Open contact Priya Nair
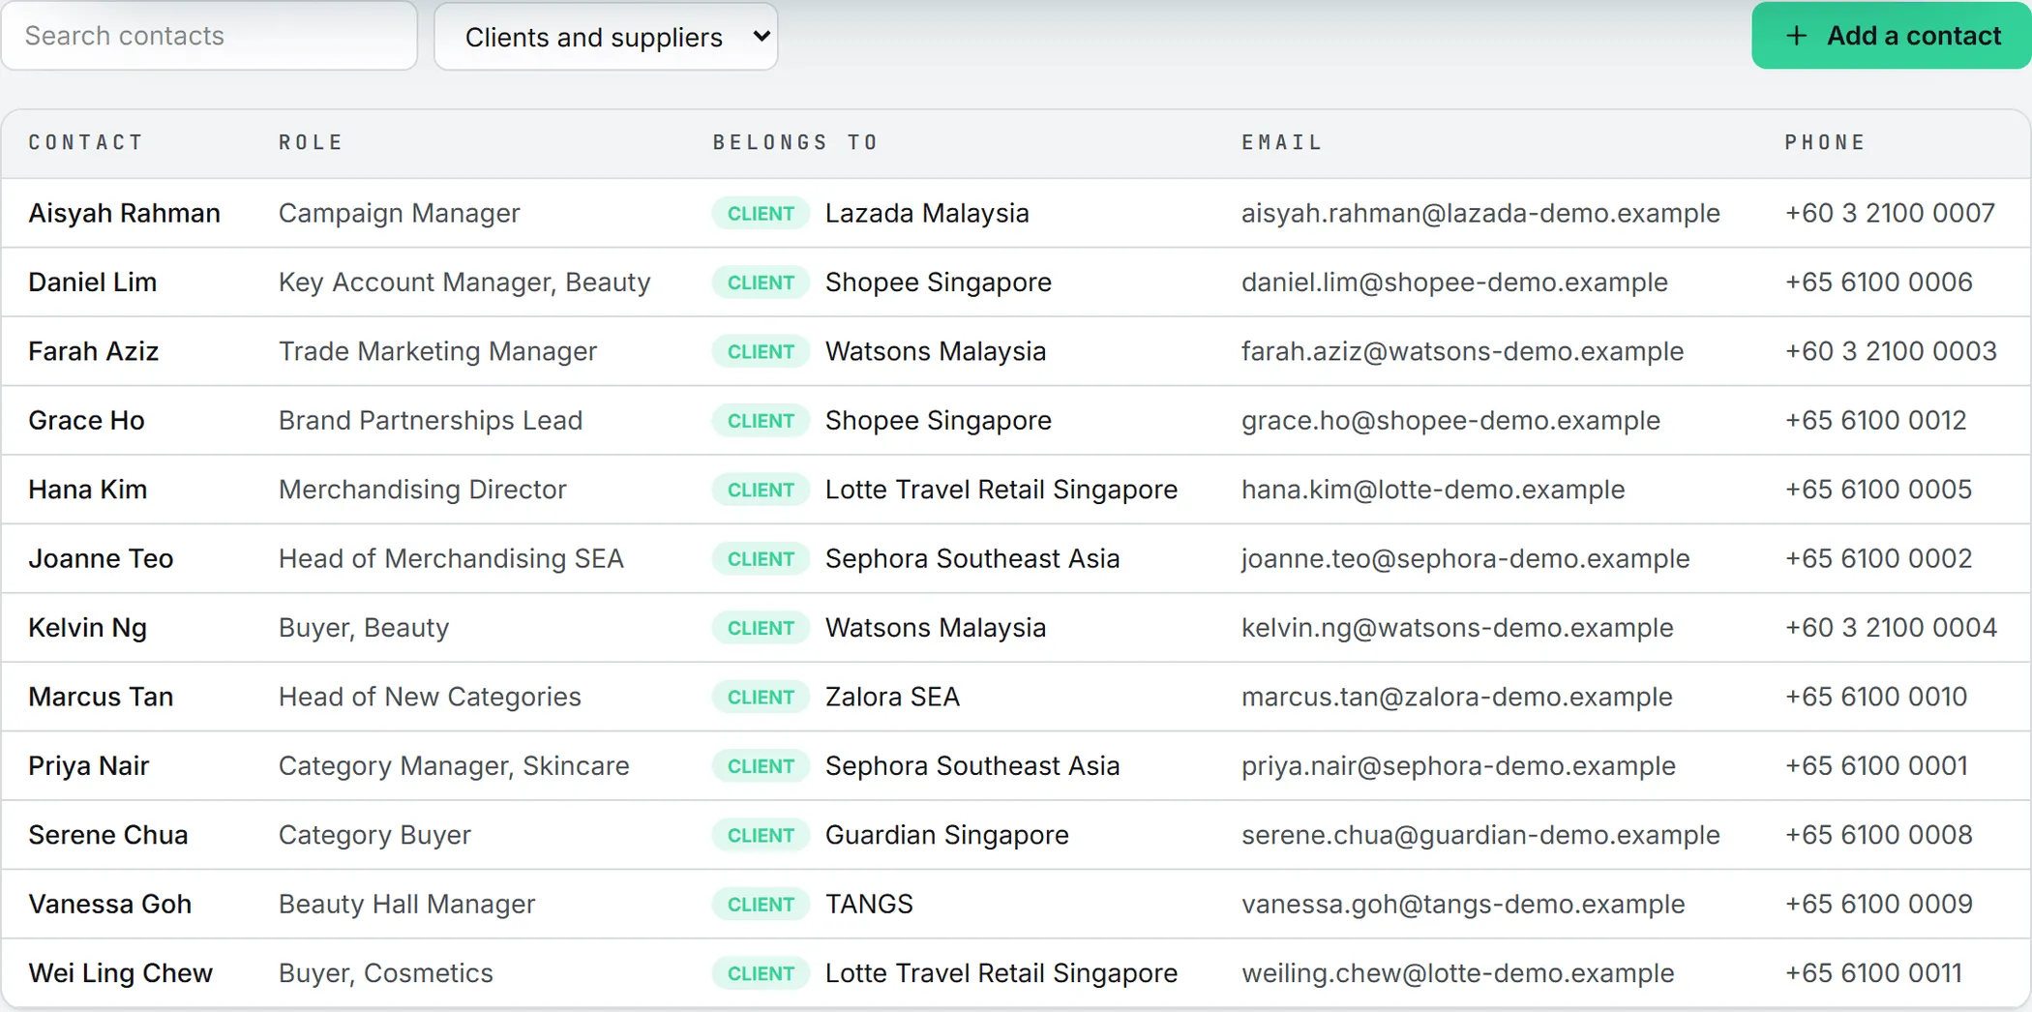 pos(89,765)
